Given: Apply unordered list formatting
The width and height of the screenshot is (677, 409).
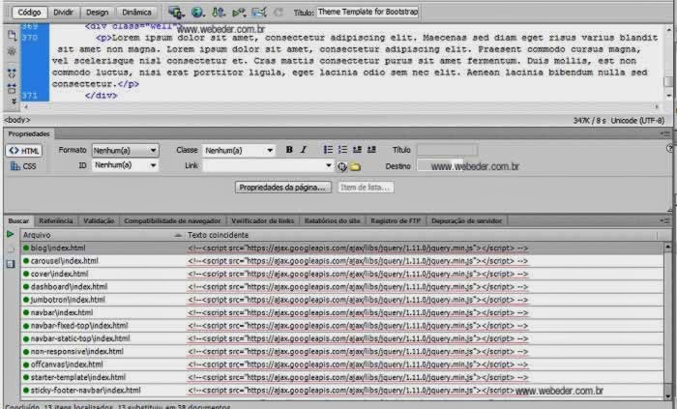Looking at the screenshot, I should 328,150.
